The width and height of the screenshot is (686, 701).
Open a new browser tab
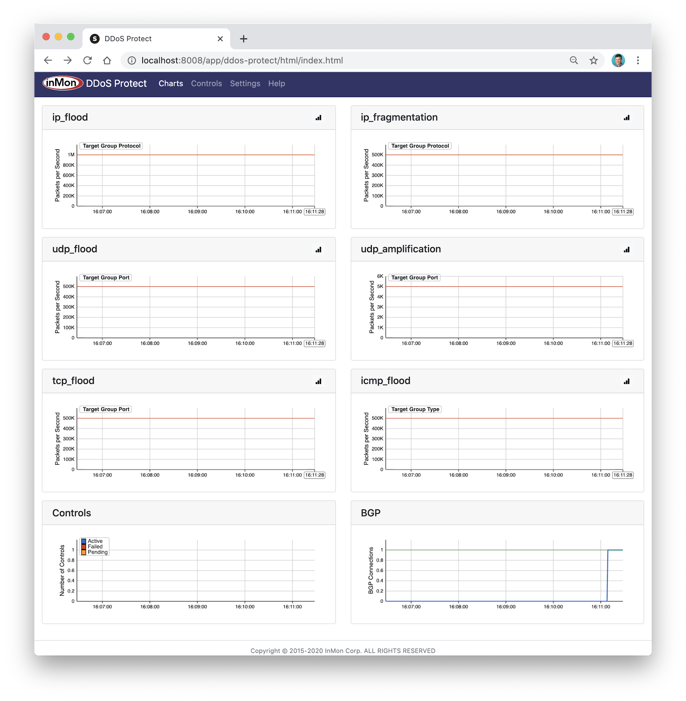[x=243, y=39]
